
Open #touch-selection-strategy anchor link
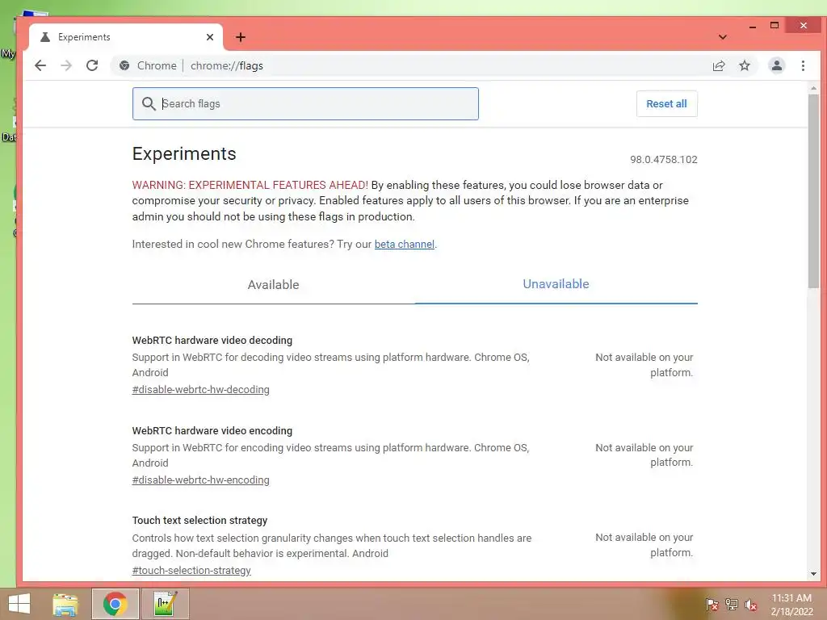coord(191,571)
